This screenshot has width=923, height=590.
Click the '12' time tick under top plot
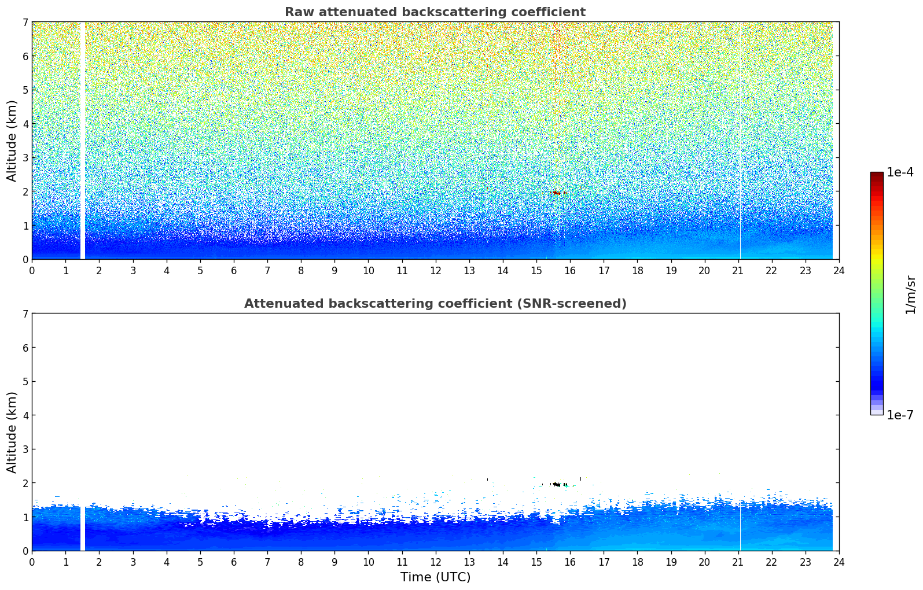(x=435, y=270)
